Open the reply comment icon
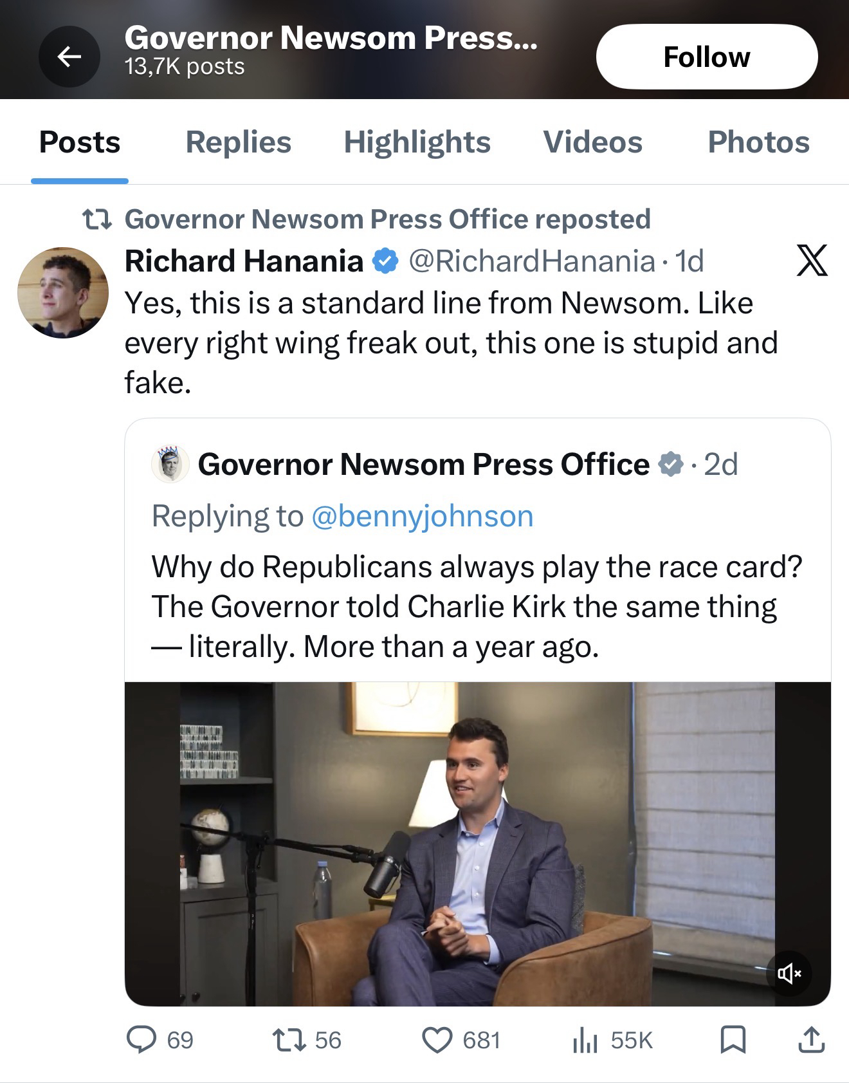This screenshot has height=1083, width=849. point(141,1040)
